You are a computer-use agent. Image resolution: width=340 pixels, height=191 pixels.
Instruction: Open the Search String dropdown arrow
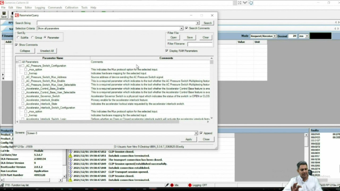(197, 23)
